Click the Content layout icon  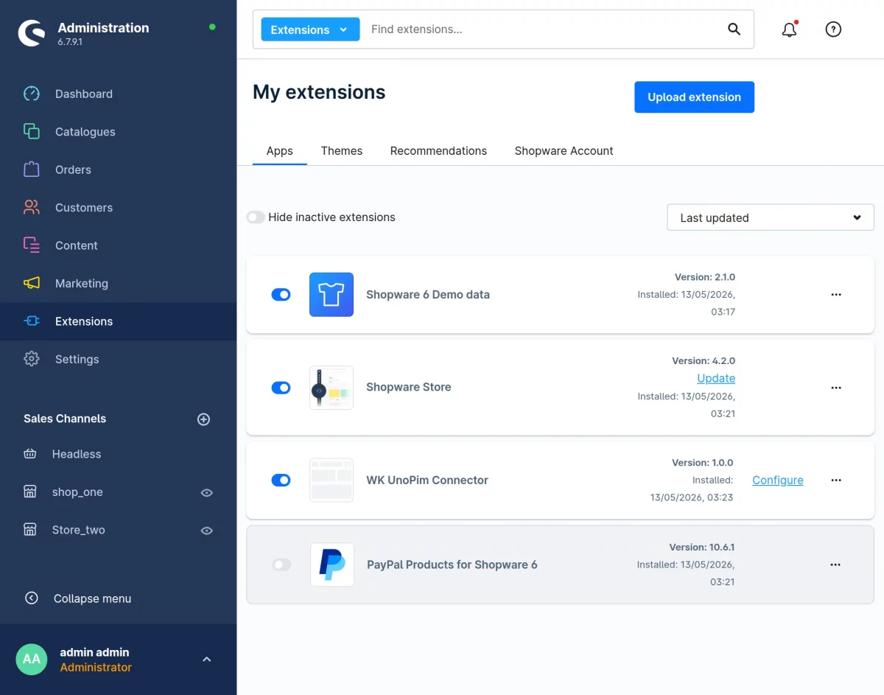(32, 245)
